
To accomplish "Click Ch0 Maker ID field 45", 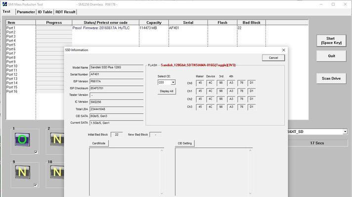I will [x=200, y=83].
